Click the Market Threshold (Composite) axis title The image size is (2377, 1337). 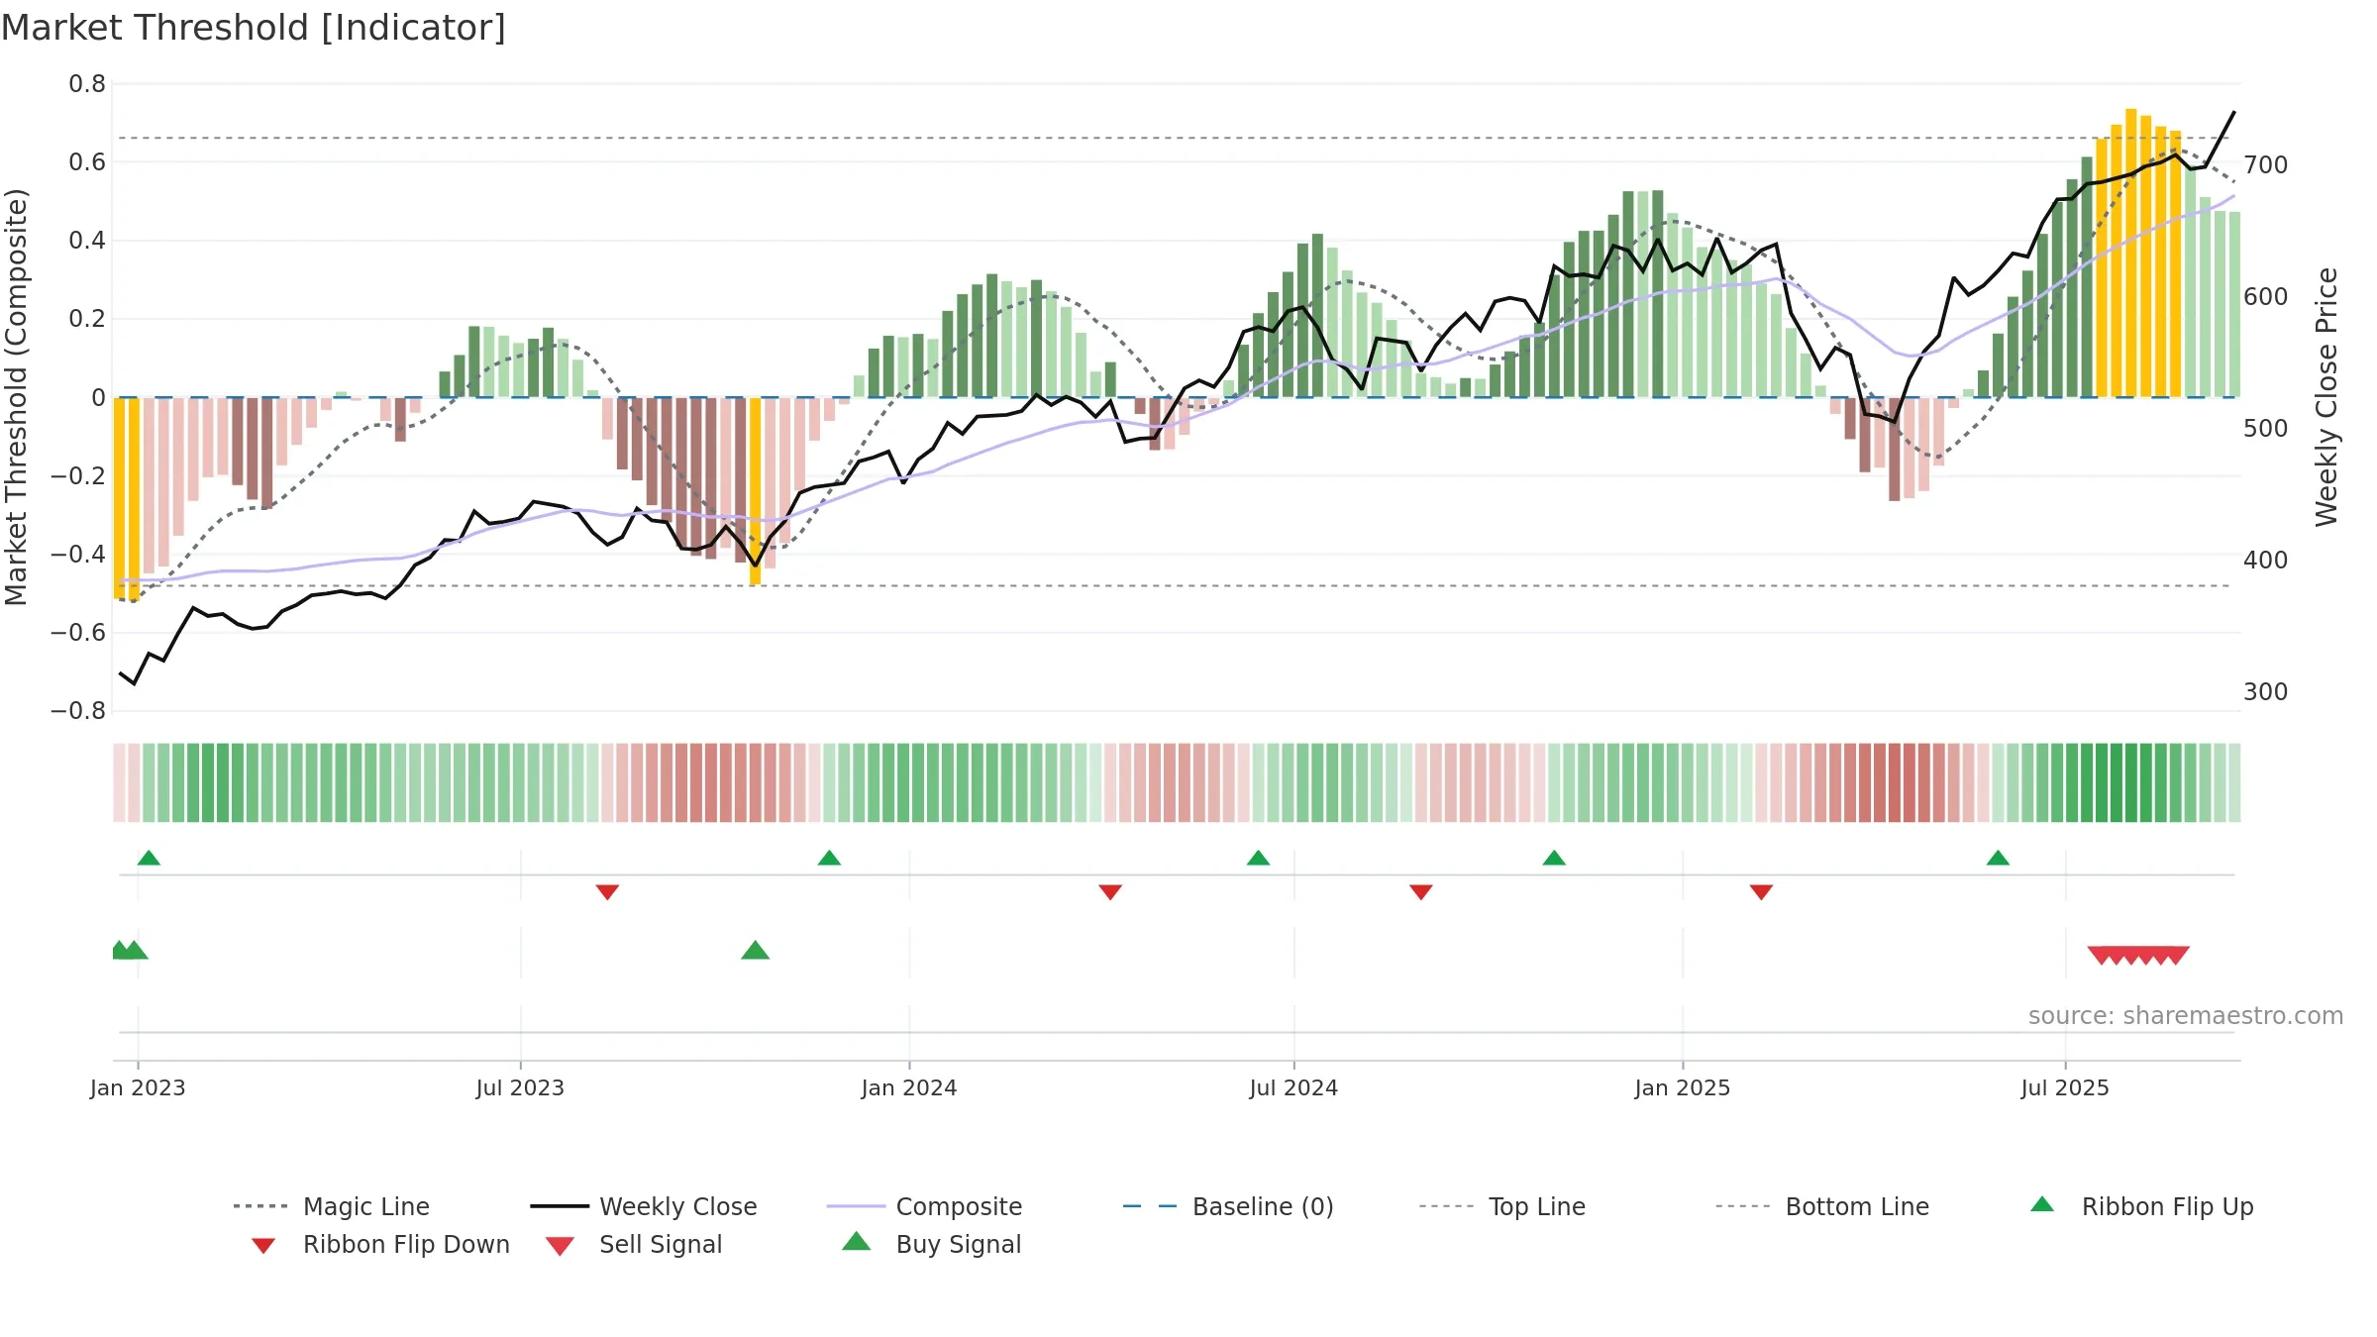pyautogui.click(x=16, y=396)
